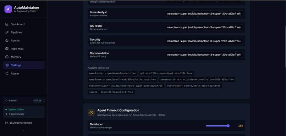
Task: Click the logout arrow icon beside okuhlecharlieman
Action: [x=7, y=123]
